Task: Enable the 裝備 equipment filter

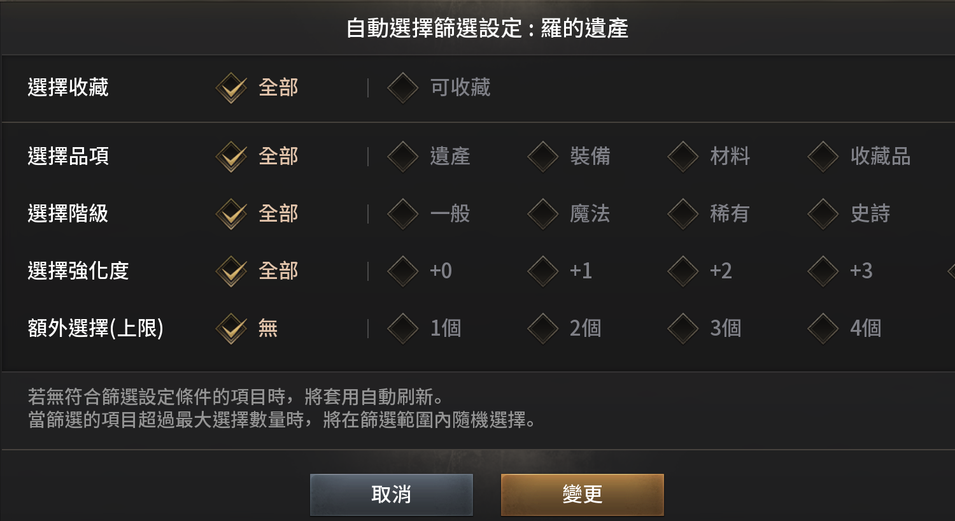Action: pyautogui.click(x=543, y=157)
